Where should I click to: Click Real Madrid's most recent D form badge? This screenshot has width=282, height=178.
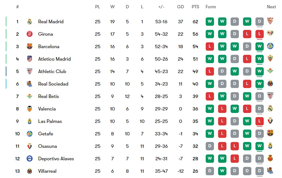pos(260,21)
